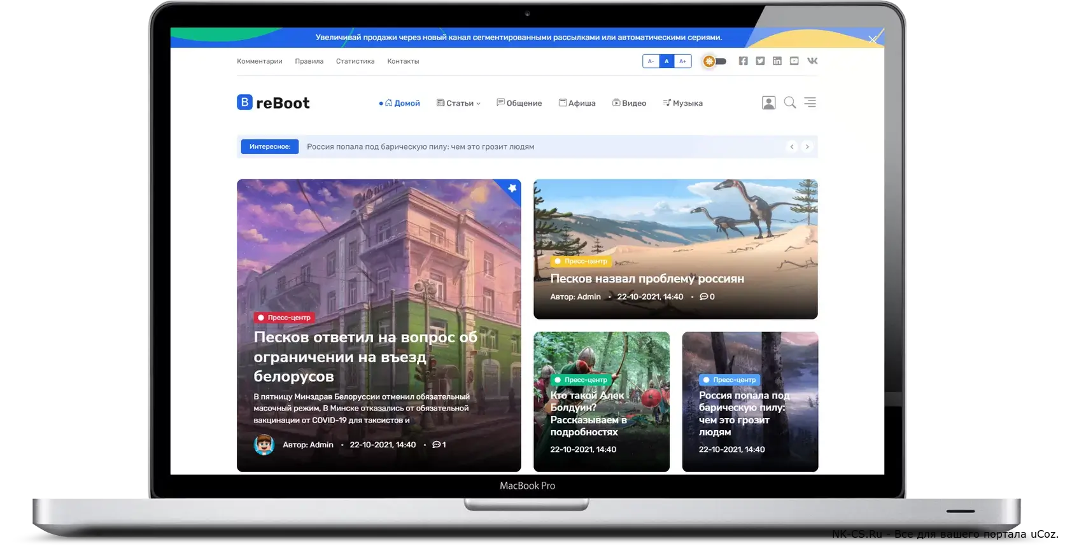Open the ticker headline about барическую пилу
Screen dimensions: 1065x546
point(420,146)
